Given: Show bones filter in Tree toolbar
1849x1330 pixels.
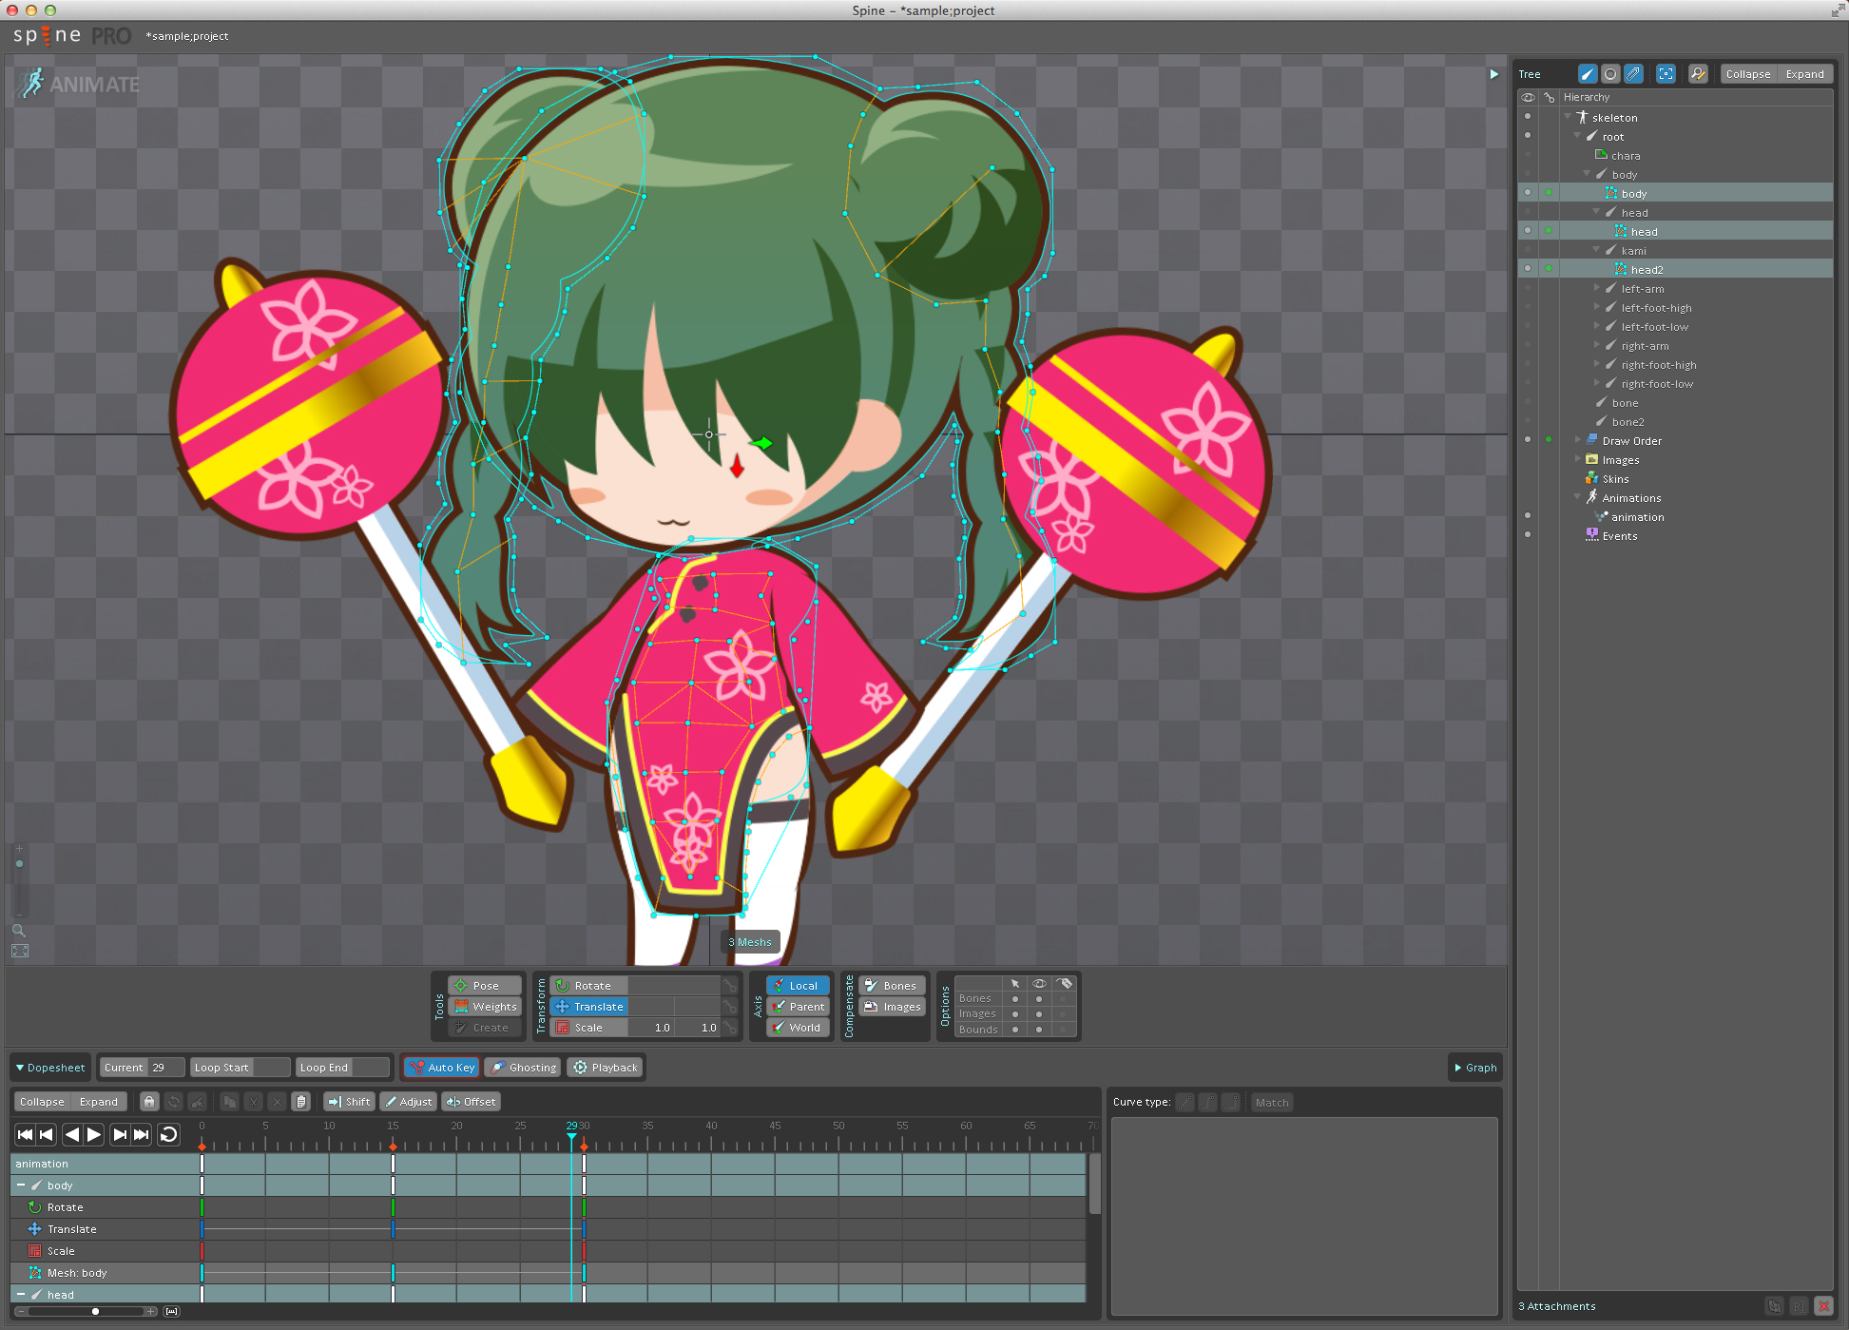Looking at the screenshot, I should 1588,74.
